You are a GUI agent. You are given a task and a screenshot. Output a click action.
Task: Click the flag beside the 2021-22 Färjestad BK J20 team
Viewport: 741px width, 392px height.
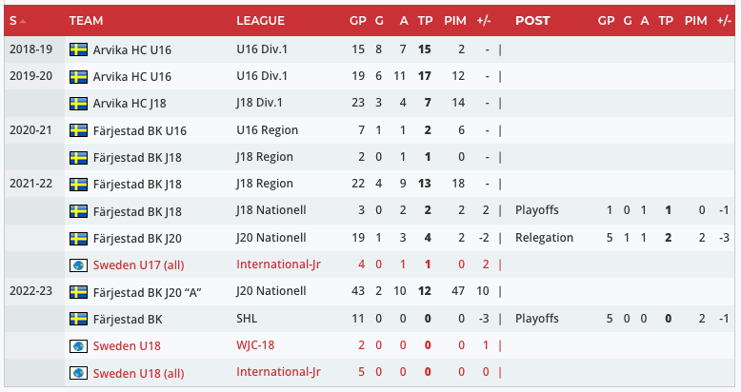click(79, 238)
